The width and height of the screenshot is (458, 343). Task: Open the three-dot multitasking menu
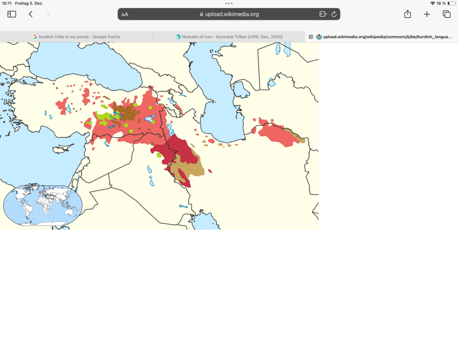tap(229, 4)
